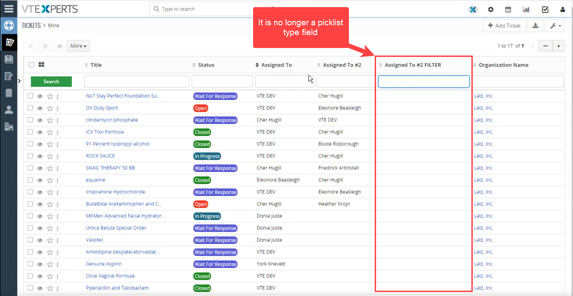Sort by Organization Name column header

[x=503, y=65]
